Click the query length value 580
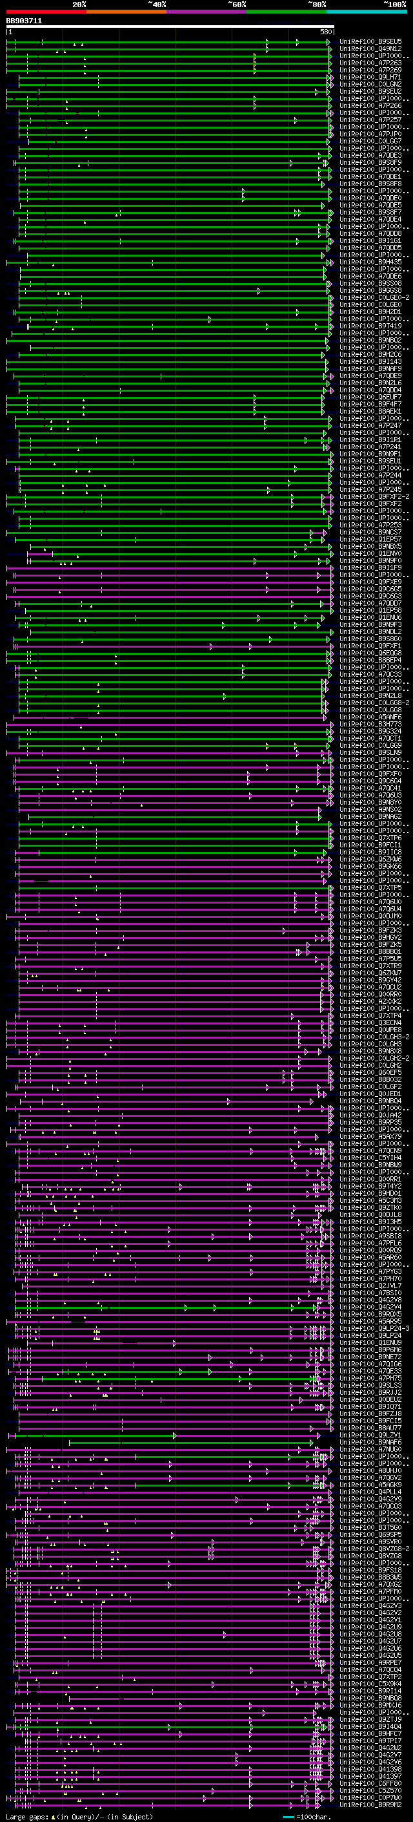The height and width of the screenshot is (1822, 413). coord(325,32)
